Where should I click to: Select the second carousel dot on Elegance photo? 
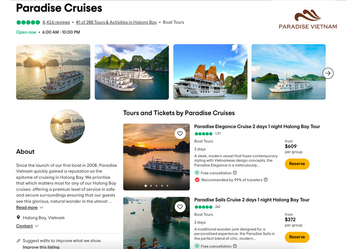pos(151,186)
